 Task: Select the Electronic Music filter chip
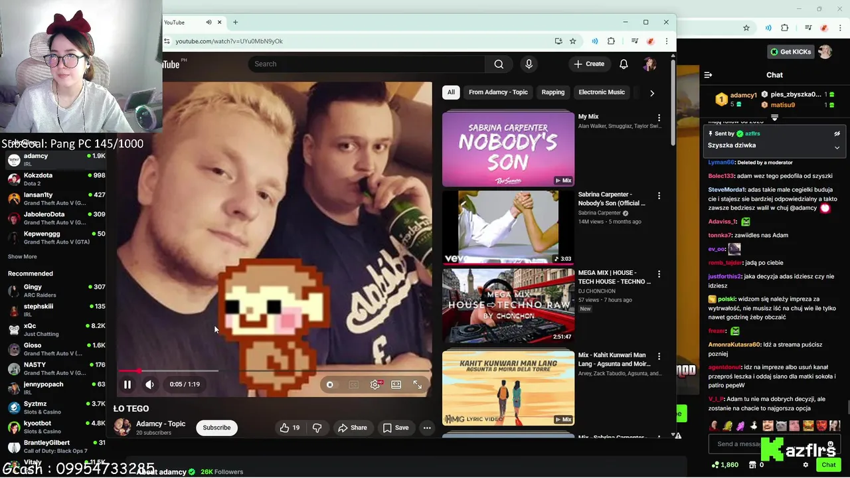(x=602, y=92)
